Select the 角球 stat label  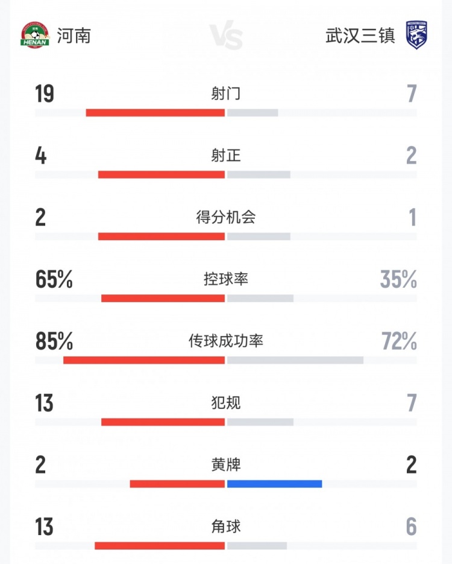[x=226, y=527]
